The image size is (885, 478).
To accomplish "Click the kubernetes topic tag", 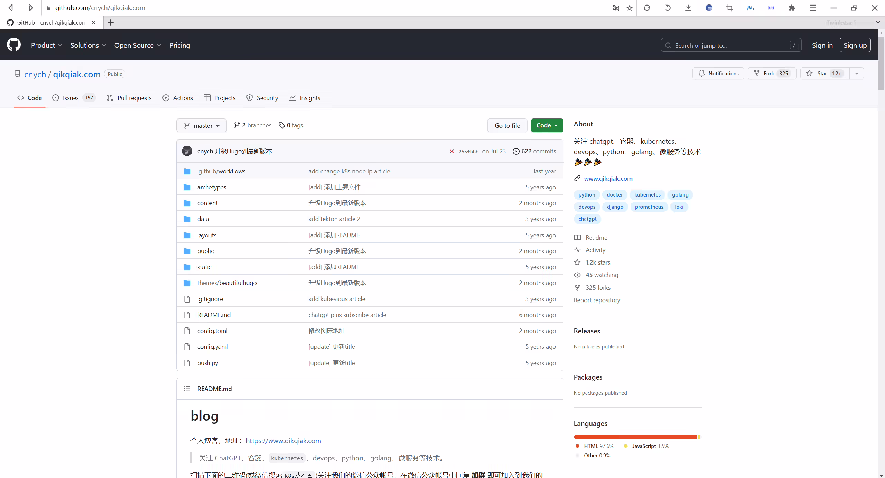I will [647, 194].
